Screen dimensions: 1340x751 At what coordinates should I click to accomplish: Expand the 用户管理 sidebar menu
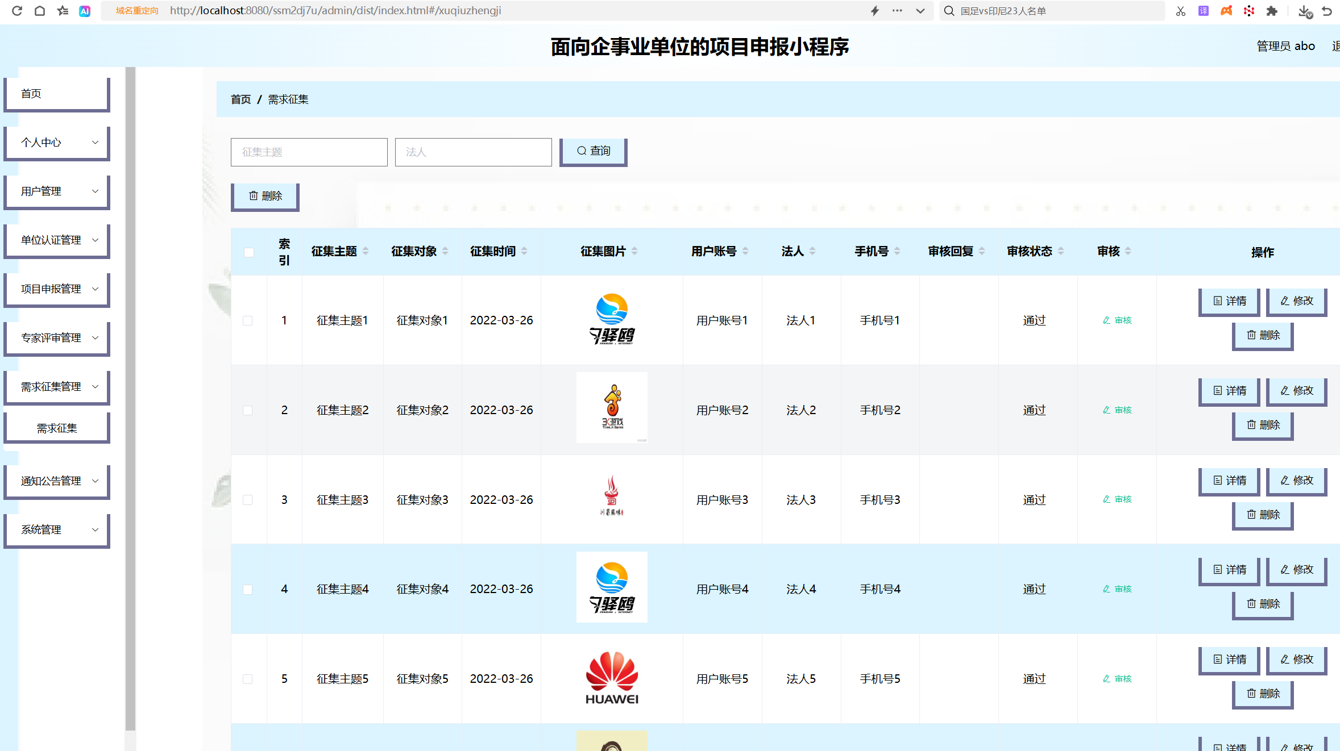coord(57,191)
